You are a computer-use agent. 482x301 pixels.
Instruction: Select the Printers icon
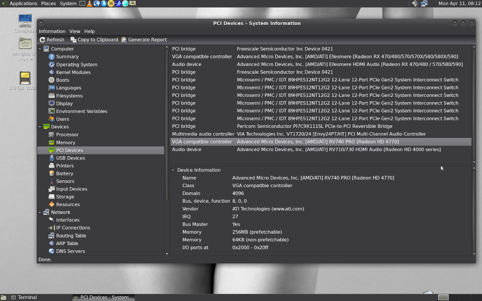tap(51, 166)
